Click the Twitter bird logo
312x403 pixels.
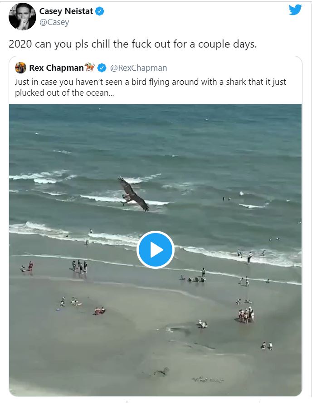(x=295, y=10)
